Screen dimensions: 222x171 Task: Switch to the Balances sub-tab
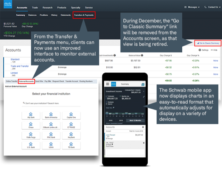pyautogui.click(x=32, y=15)
